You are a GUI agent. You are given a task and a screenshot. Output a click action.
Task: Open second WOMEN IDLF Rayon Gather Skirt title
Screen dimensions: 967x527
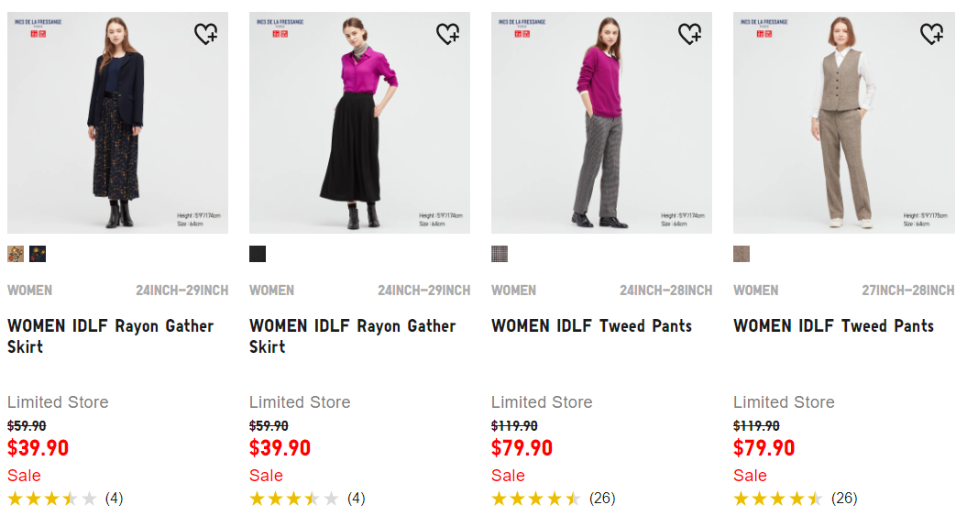pos(352,336)
